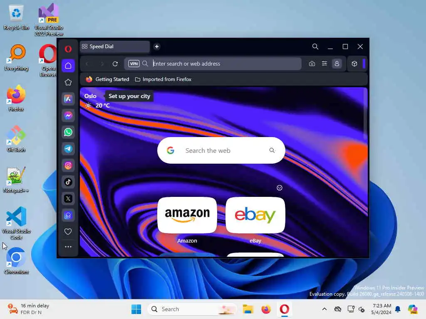This screenshot has width=426, height=319.
Task: Open Easy Setup sliders icon
Action: [324, 64]
